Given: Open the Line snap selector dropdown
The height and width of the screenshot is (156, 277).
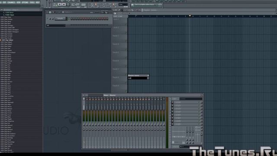Looking at the screenshot, I should [x=123, y=4].
